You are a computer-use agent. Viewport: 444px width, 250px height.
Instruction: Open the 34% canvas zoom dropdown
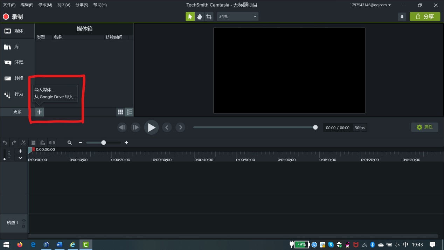pyautogui.click(x=237, y=16)
